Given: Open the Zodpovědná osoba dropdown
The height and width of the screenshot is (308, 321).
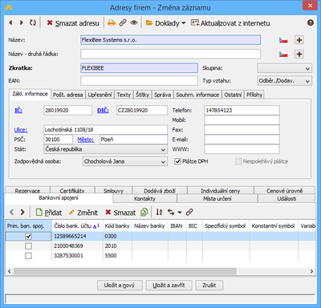Looking at the screenshot, I should click(125, 162).
